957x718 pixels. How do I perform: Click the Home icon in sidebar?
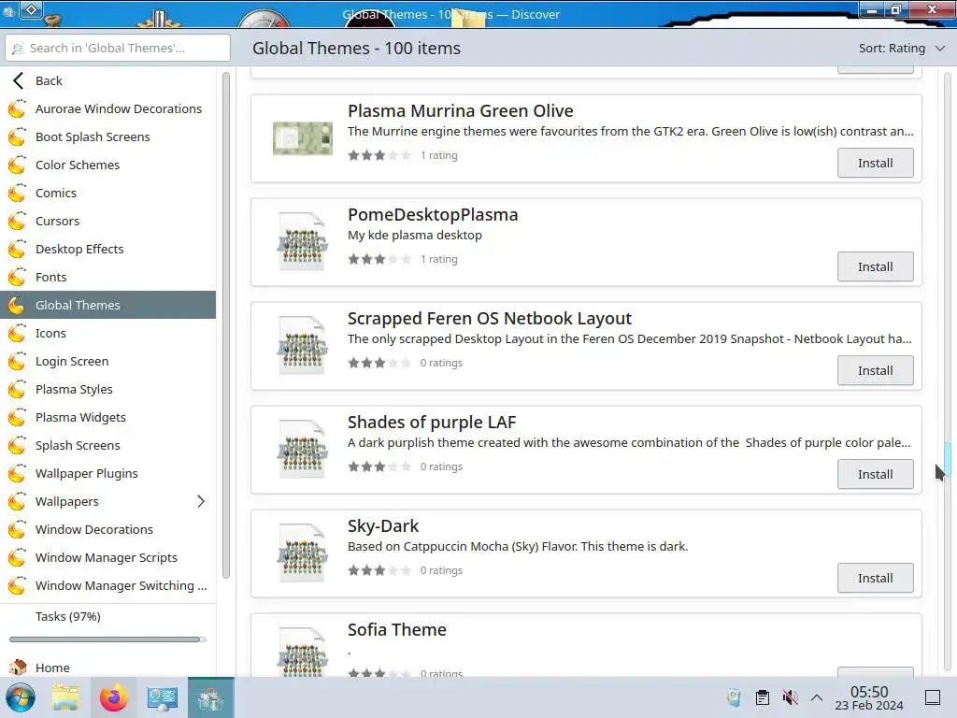click(18, 667)
